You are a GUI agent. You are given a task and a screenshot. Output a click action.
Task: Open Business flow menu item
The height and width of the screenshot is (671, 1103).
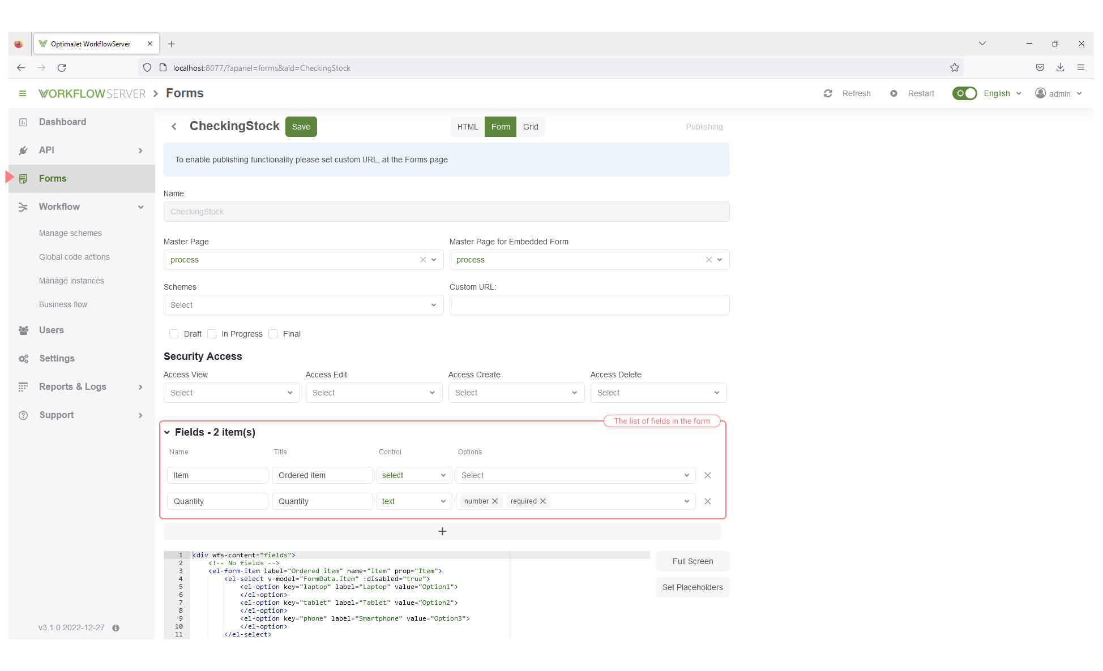(63, 304)
